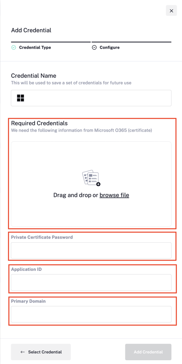Click the left arrow beside Select Credential
The width and height of the screenshot is (182, 364).
[x=22, y=352]
